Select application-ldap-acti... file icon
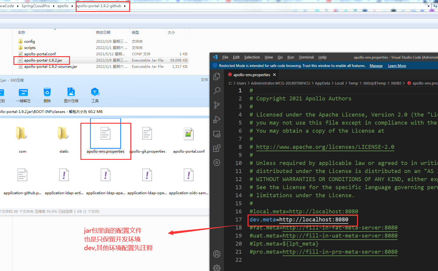Viewport: 438px width, 271px height. [64, 175]
